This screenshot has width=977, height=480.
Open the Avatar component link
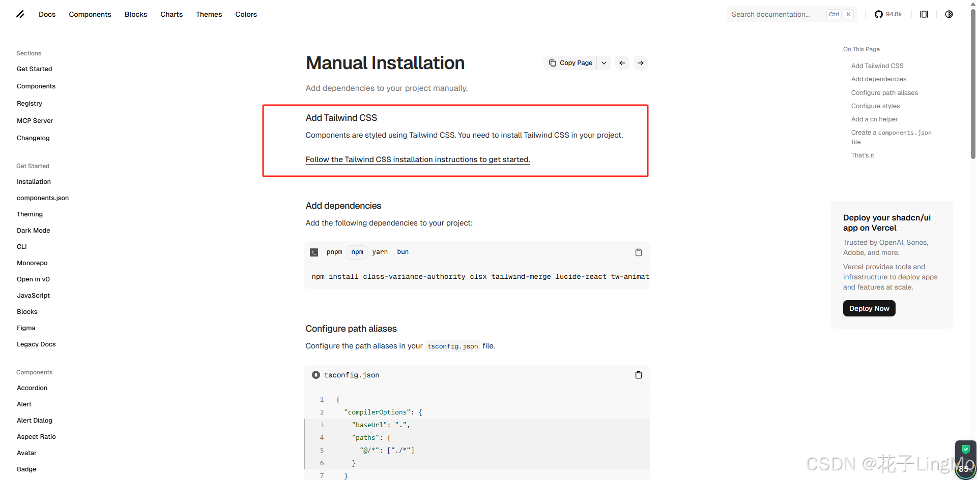pos(26,453)
